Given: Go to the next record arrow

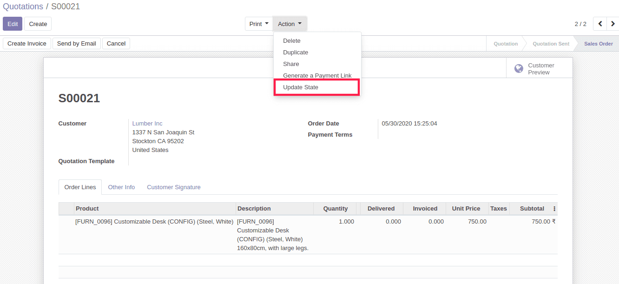Looking at the screenshot, I should pyautogui.click(x=613, y=24).
